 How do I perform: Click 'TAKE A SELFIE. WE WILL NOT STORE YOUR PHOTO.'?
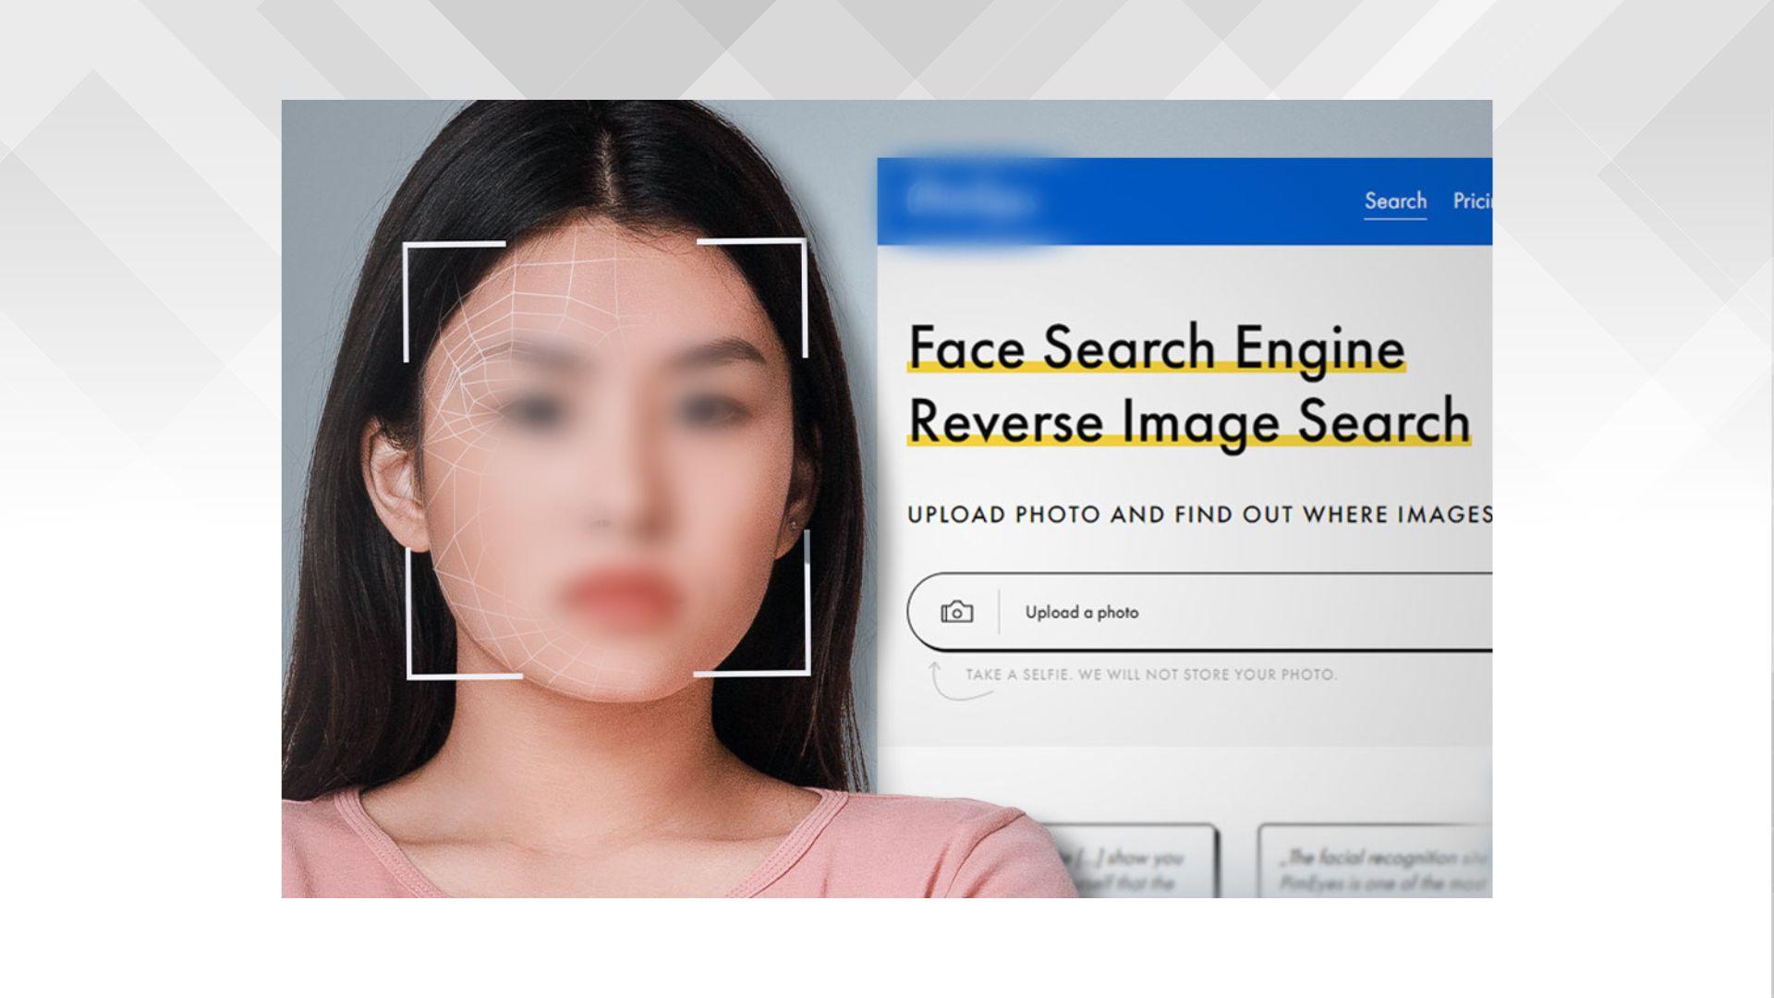tap(1151, 675)
